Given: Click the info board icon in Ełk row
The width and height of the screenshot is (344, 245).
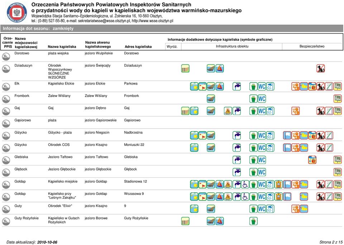Looking at the screenshot, I should [338, 86].
